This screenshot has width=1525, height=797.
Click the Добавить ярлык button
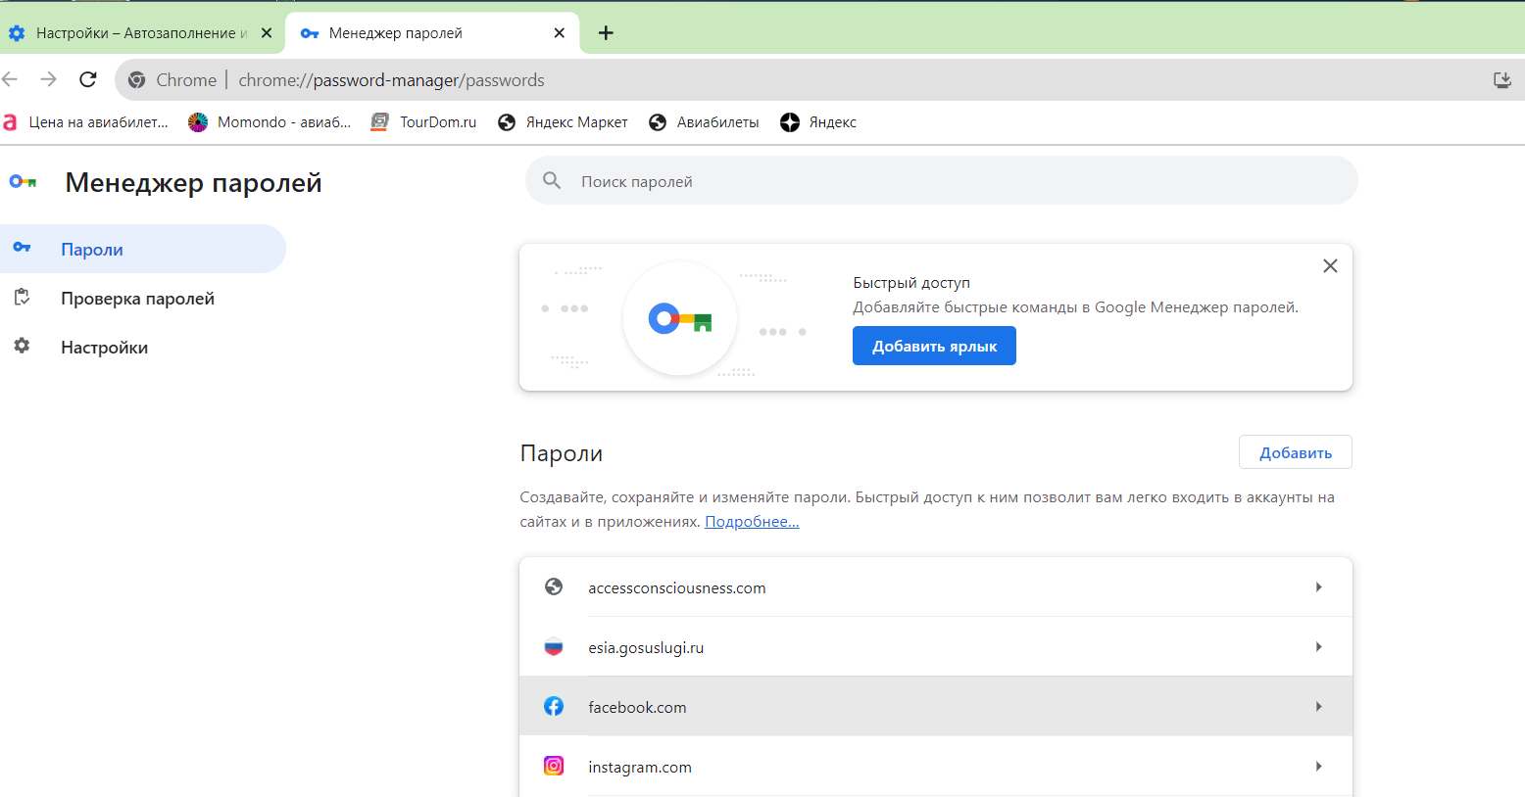(x=934, y=346)
